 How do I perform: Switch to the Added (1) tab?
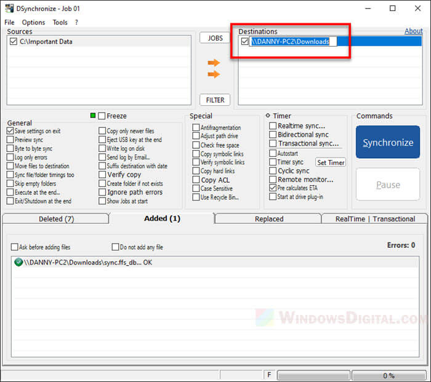point(162,218)
